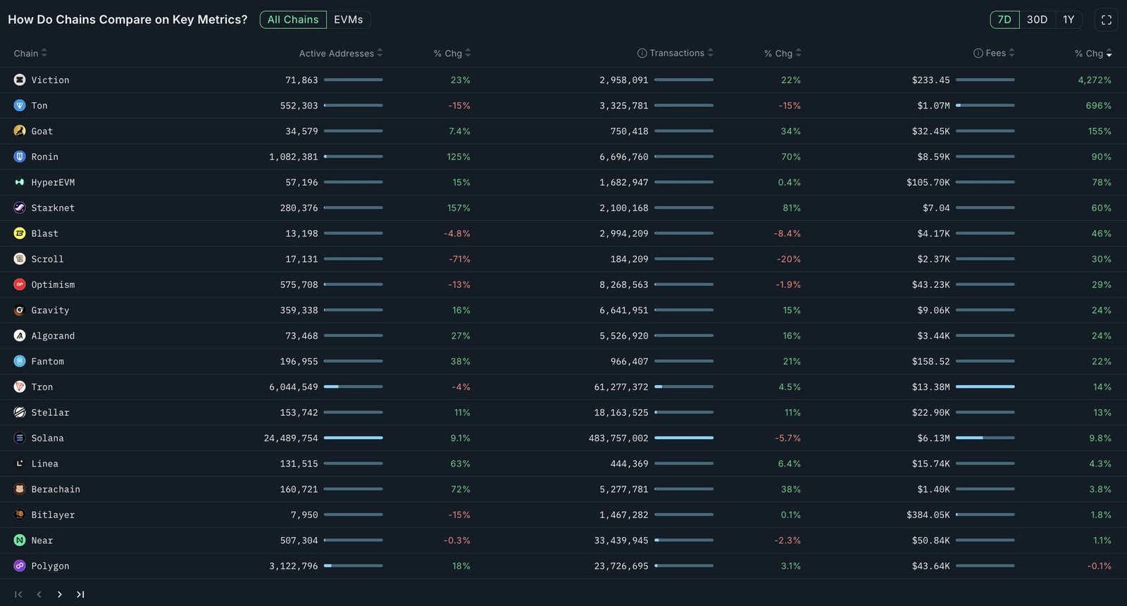The image size is (1127, 606).
Task: Select the All Chains tab
Action: [293, 20]
